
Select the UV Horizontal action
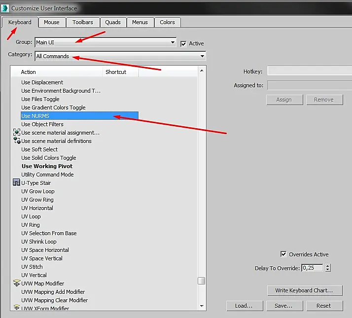[37, 208]
